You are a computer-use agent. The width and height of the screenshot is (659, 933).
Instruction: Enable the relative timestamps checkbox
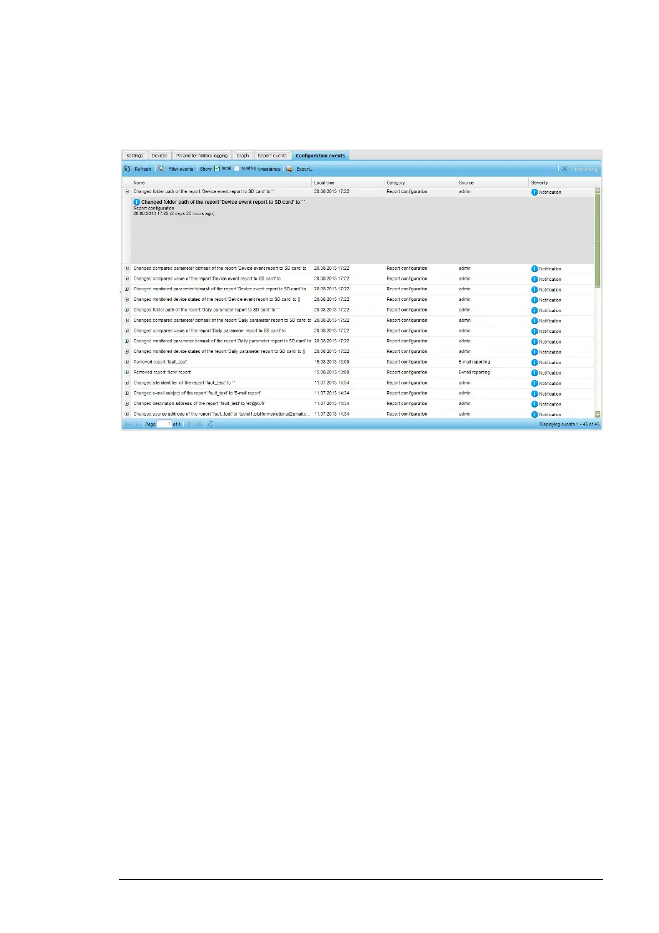[236, 168]
